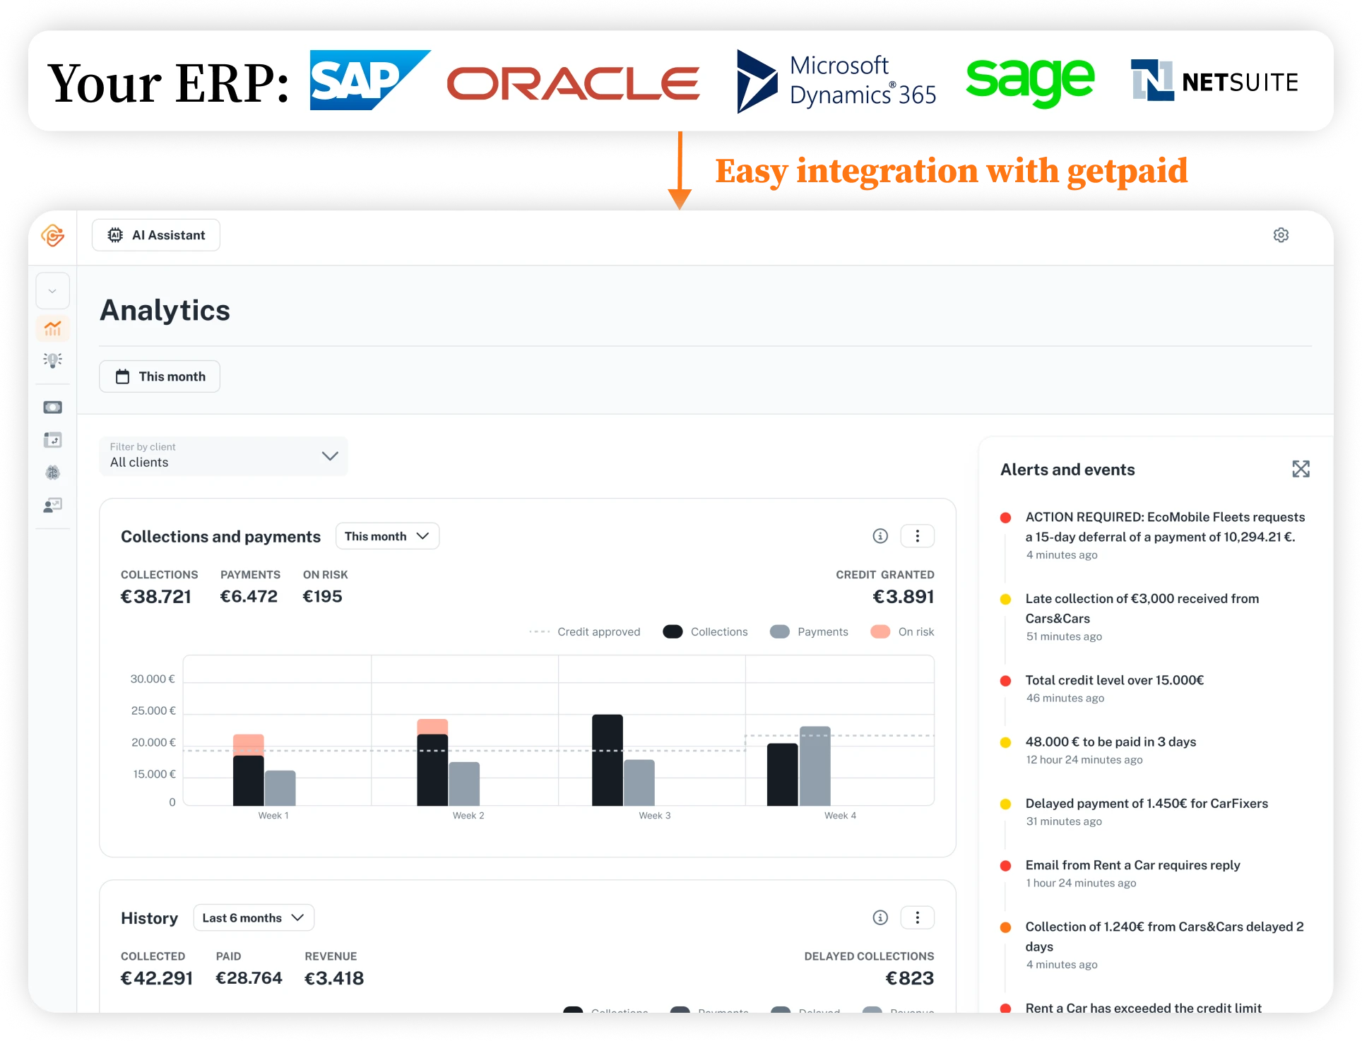Expand Alerts and events panel
1362x1041 pixels.
point(1301,469)
